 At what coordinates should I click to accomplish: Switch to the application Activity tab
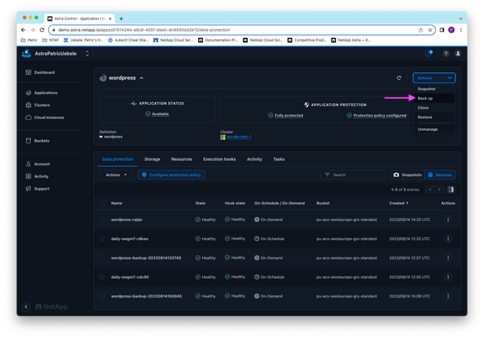click(254, 159)
